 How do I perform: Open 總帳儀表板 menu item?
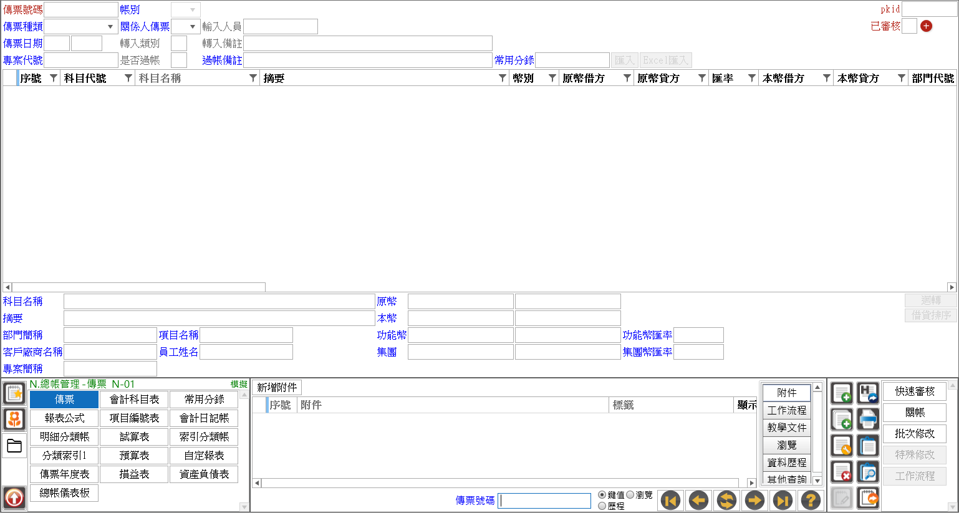(64, 493)
